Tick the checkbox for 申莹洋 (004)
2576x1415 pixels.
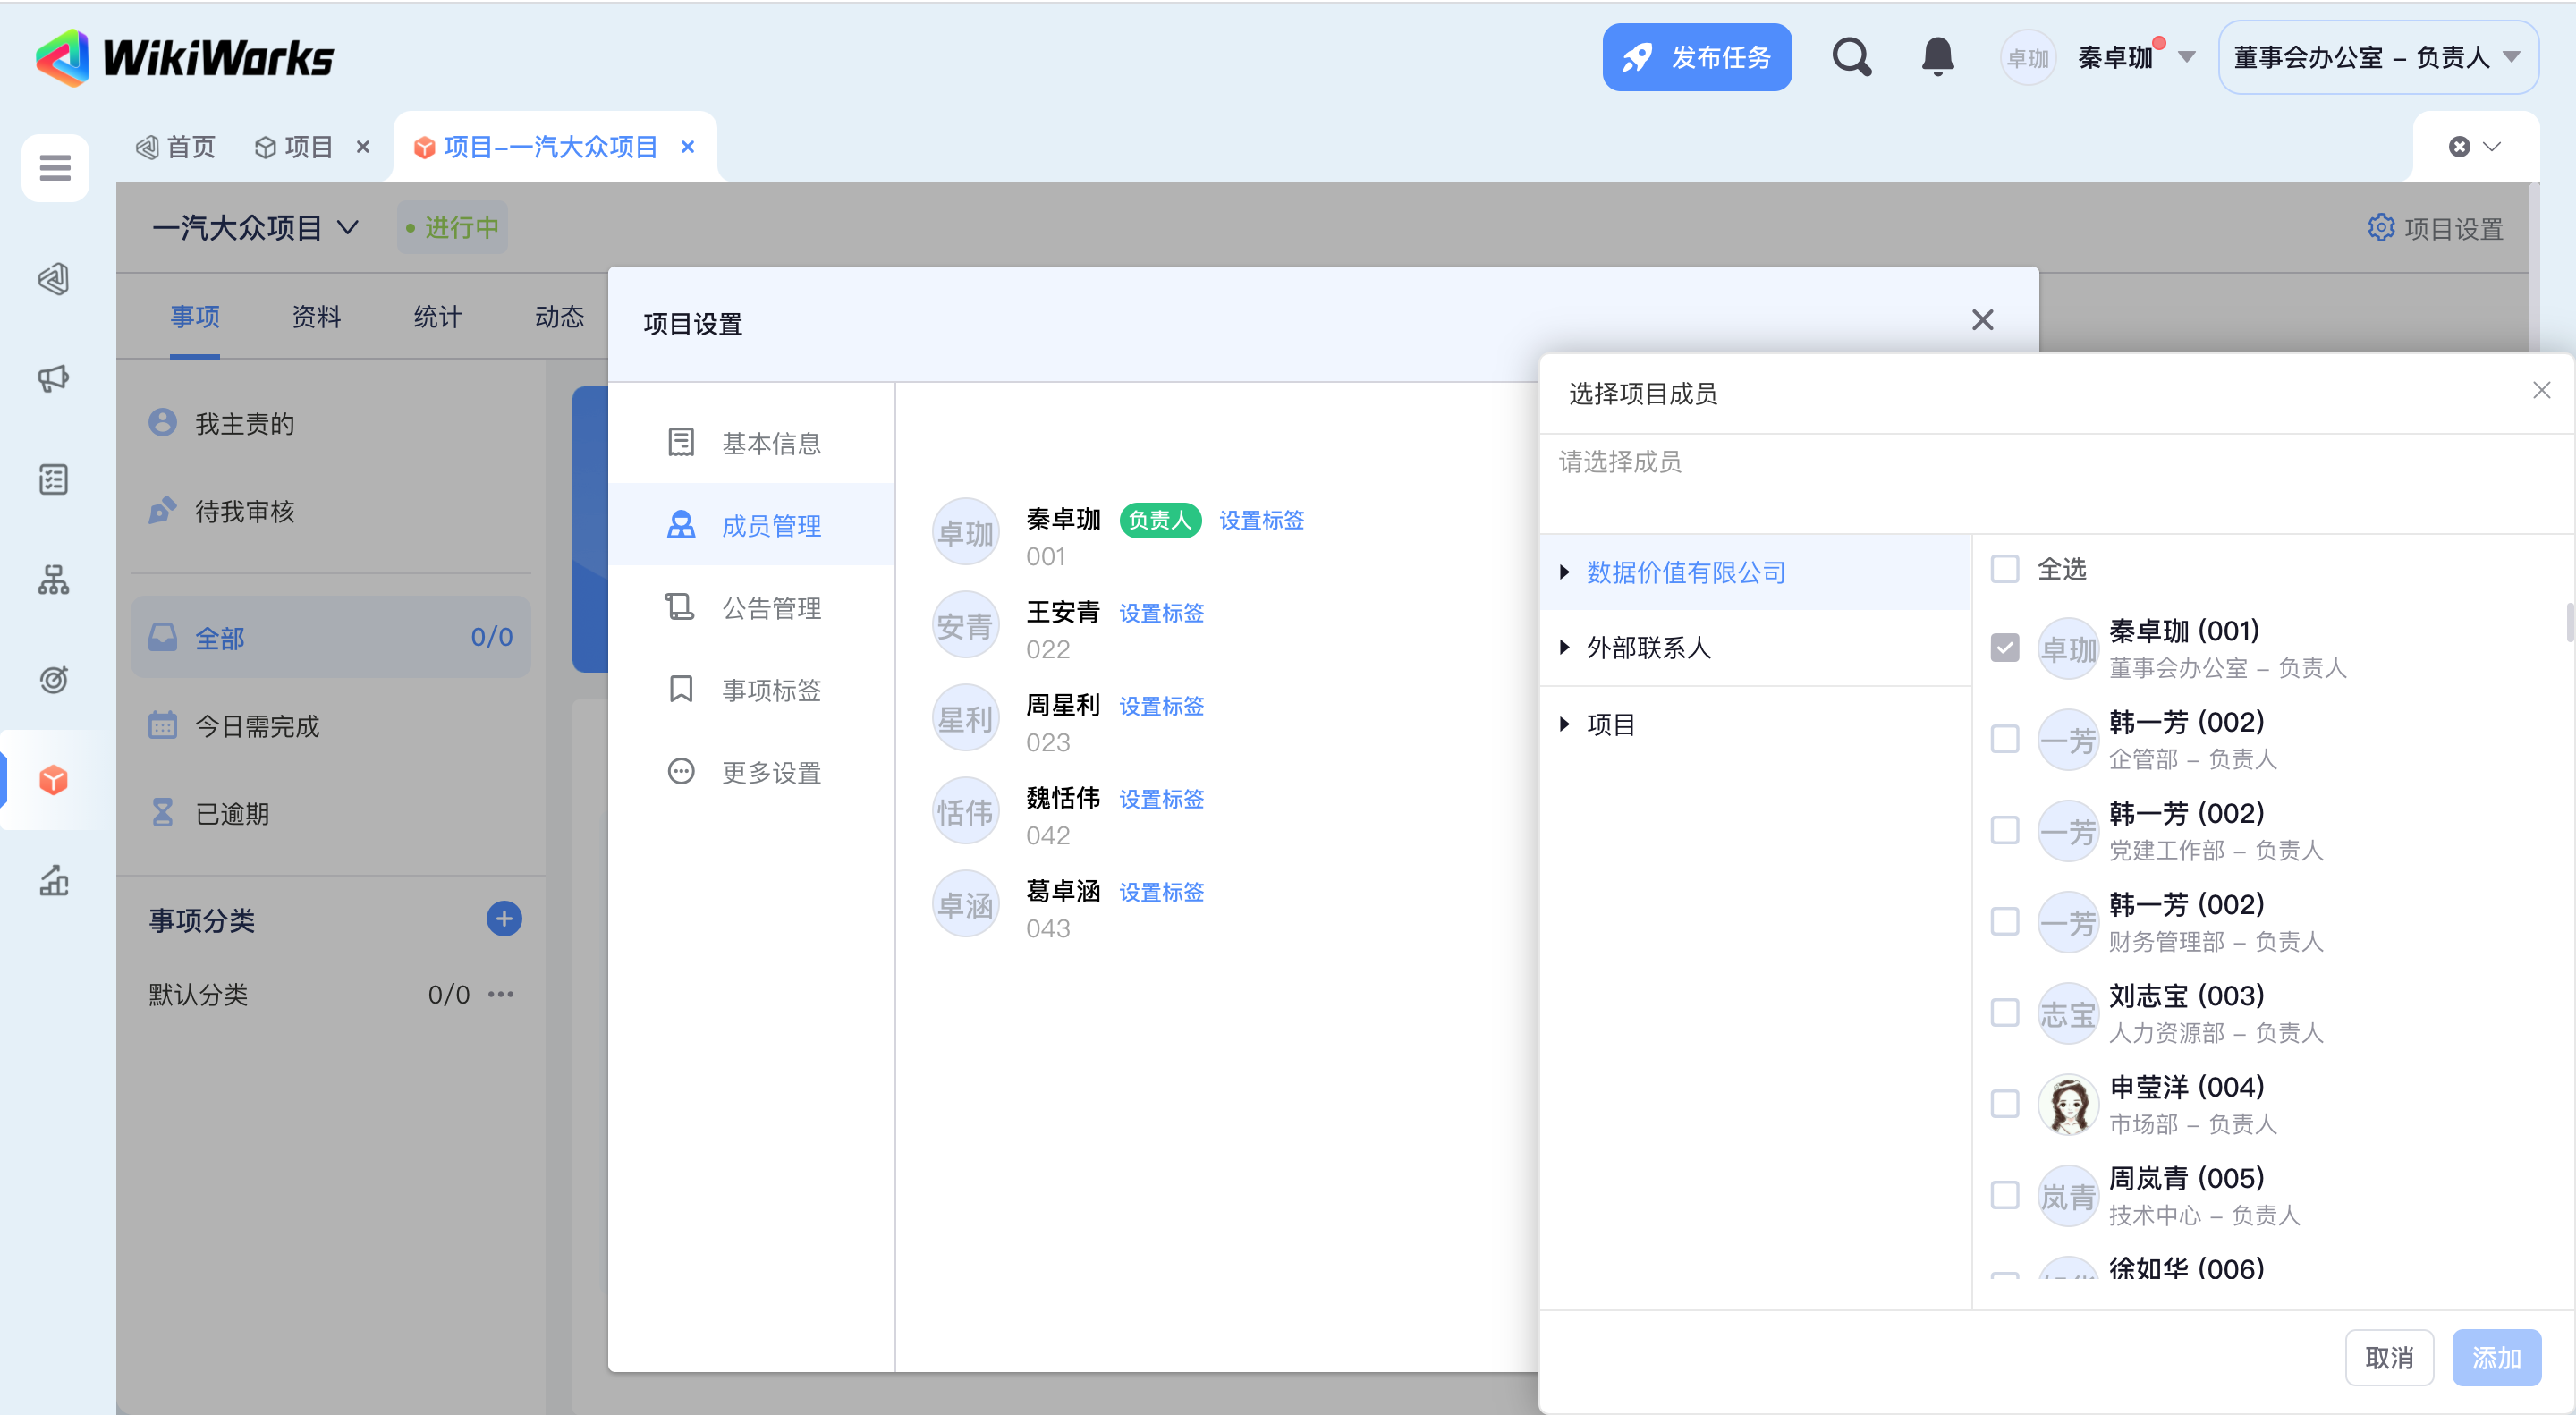(x=2004, y=1103)
